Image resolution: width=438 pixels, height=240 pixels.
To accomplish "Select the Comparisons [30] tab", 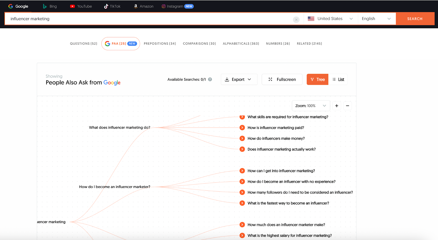I will pos(199,44).
